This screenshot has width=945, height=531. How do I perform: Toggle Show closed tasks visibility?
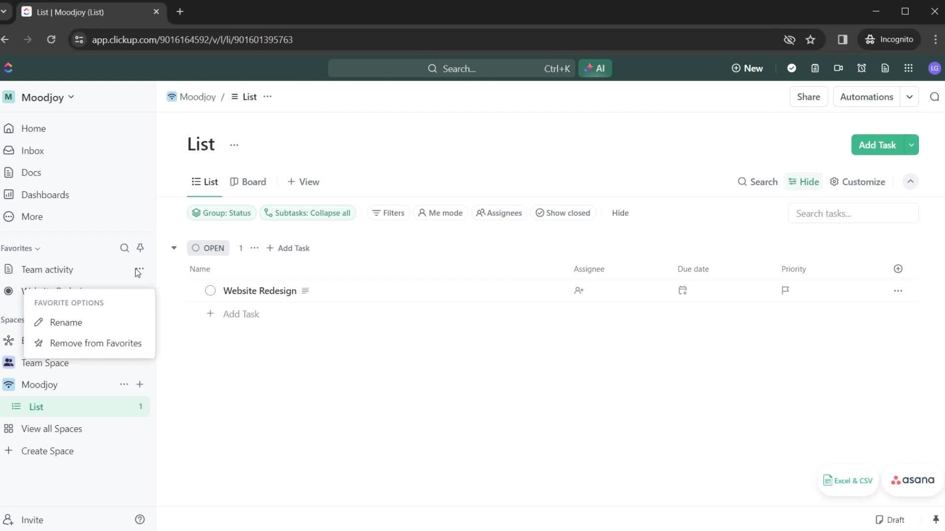[x=564, y=213]
